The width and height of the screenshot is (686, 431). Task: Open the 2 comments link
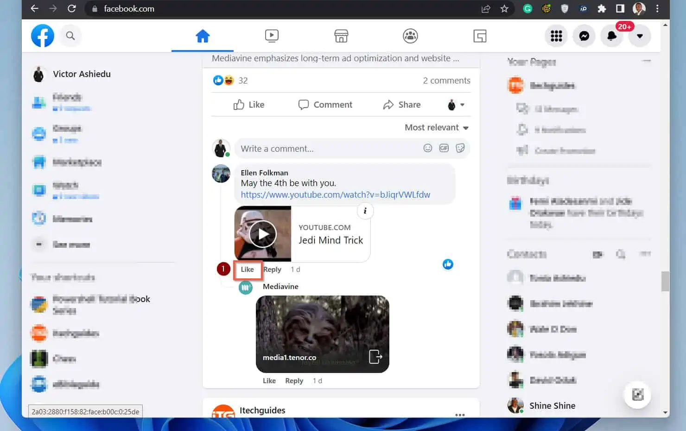[x=446, y=80]
